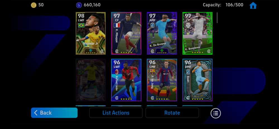This screenshot has width=279, height=129.
Task: Tap the gold eFootball coin icon
Action: 33,5
